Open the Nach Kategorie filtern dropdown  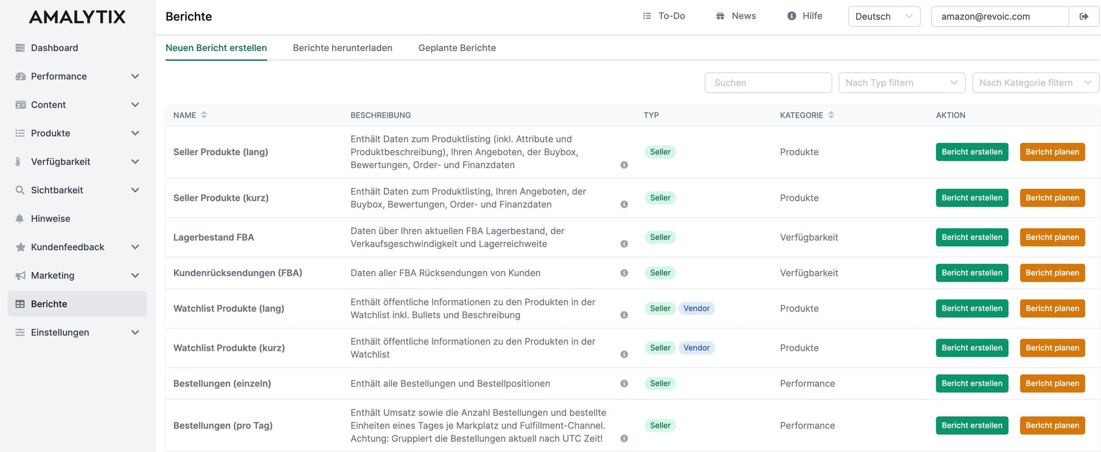[x=1035, y=83]
